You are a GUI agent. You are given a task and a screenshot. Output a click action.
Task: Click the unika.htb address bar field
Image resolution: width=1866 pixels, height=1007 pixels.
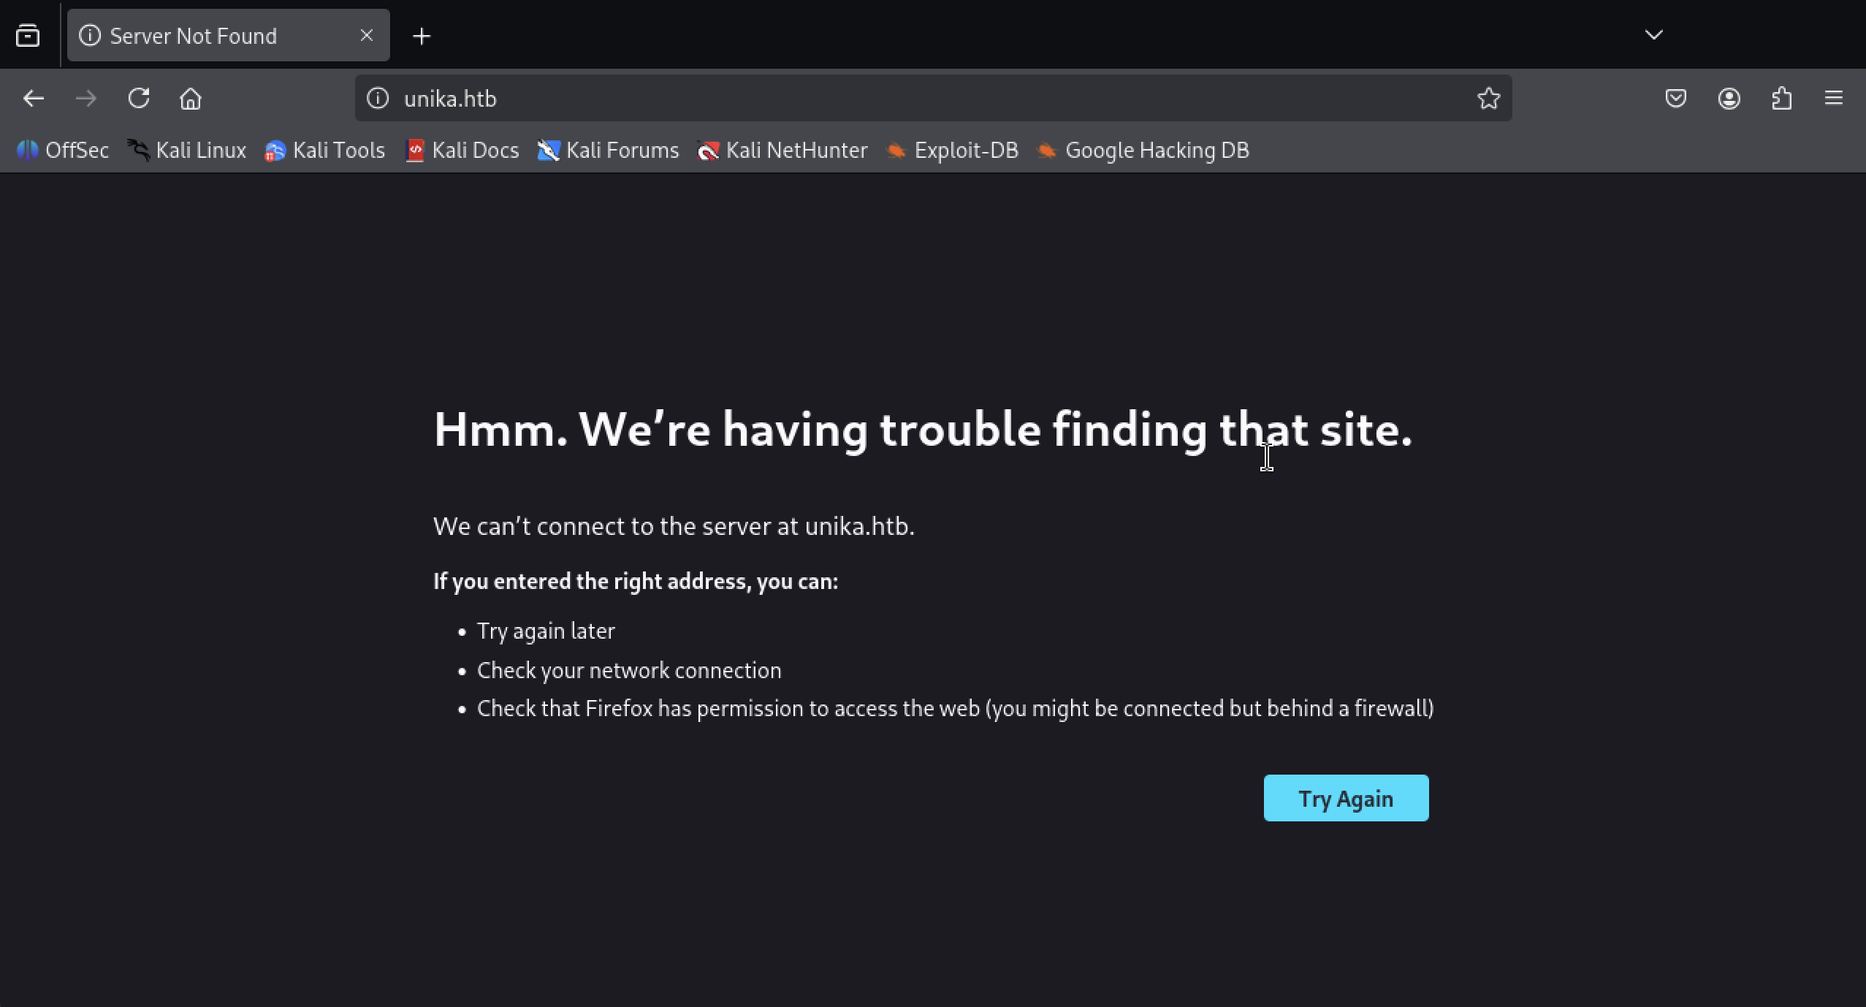pos(877,99)
